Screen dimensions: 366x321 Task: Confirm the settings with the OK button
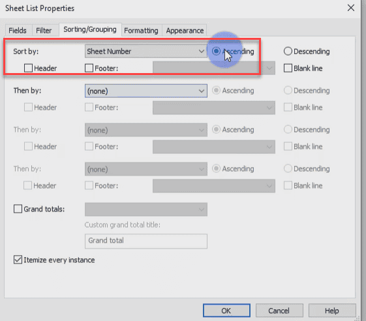tap(226, 311)
